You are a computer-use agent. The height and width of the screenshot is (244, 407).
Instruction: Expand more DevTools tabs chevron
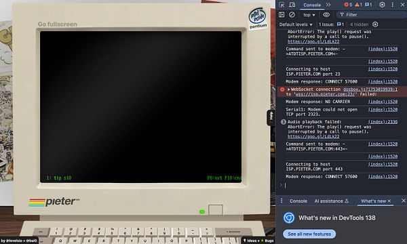328,5
